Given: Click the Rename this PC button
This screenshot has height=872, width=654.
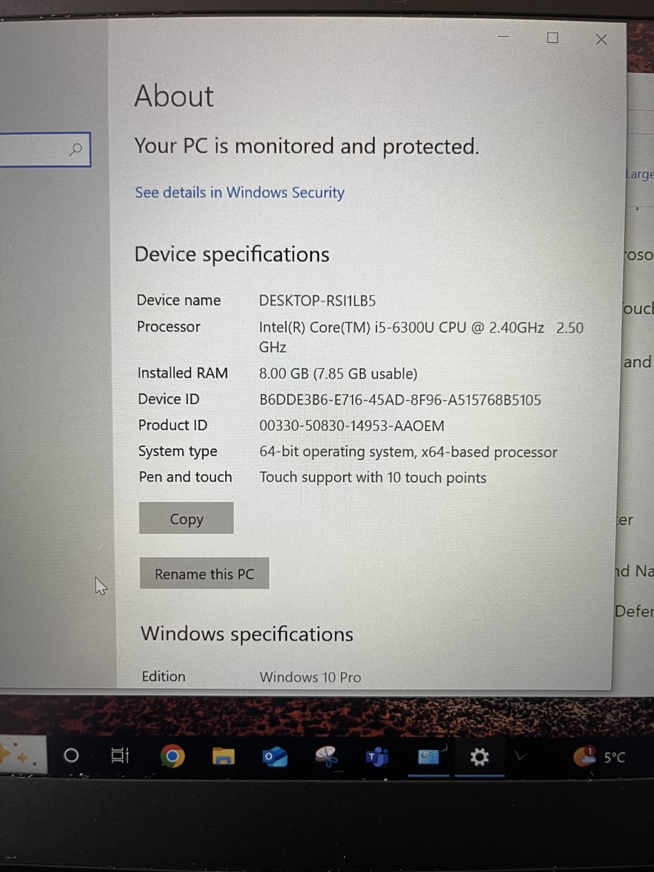Looking at the screenshot, I should pos(205,573).
